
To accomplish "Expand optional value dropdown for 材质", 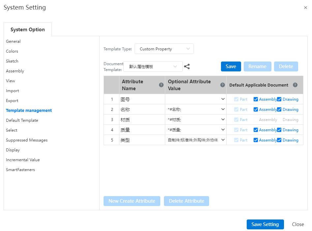I will (x=223, y=119).
